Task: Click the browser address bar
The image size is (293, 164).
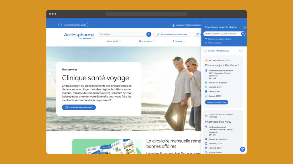Action: [x=146, y=14]
